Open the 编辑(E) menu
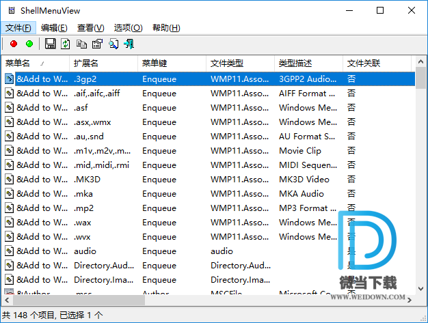The image size is (428, 323). pyautogui.click(x=54, y=28)
